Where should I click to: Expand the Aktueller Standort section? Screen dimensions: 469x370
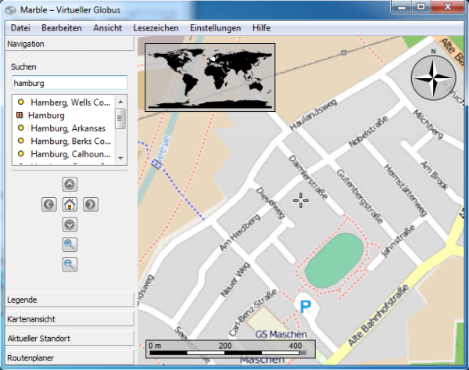[x=67, y=338]
